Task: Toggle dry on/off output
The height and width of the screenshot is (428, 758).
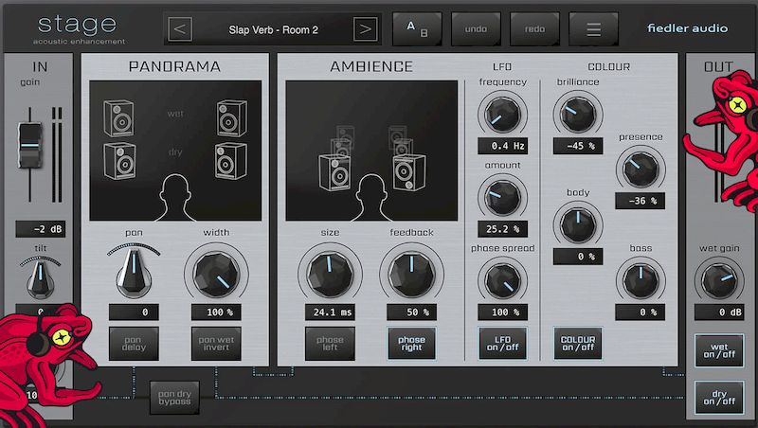Action: [x=719, y=398]
